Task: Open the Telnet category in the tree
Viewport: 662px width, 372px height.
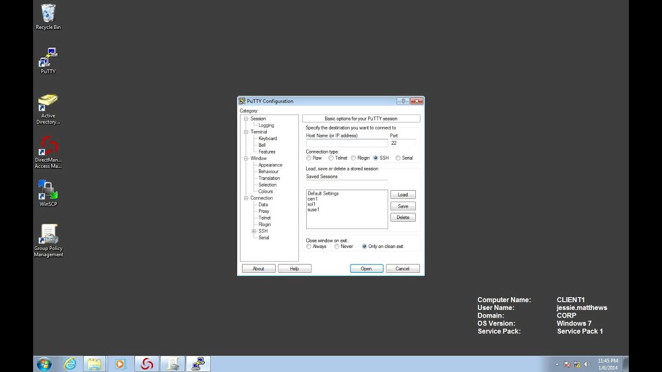Action: coord(265,218)
